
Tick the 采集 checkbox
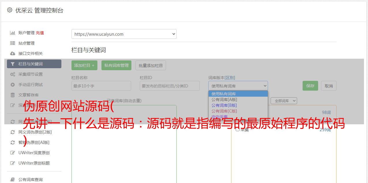point(237,129)
